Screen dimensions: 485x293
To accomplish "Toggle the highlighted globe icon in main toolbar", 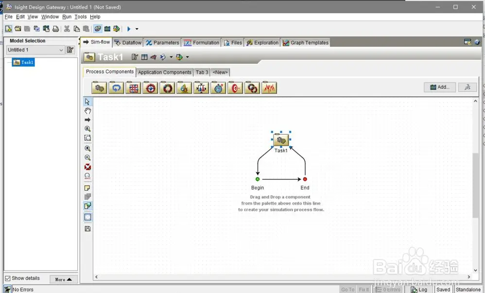I will tap(97, 29).
